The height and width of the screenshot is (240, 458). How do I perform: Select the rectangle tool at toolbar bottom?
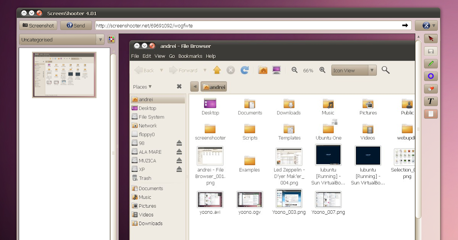click(431, 114)
